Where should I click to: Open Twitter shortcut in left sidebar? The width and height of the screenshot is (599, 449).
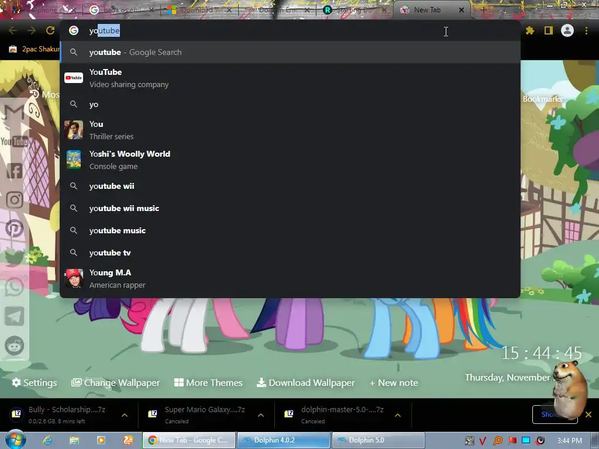[x=14, y=258]
